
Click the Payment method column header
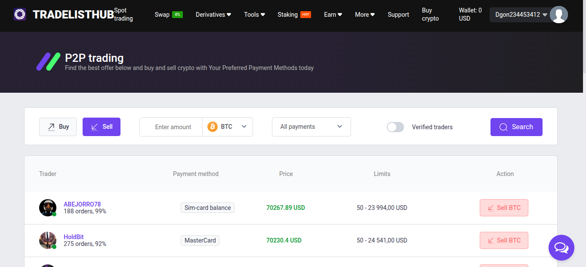[196, 174]
